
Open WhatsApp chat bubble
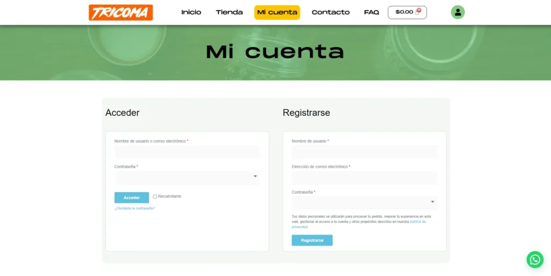pos(535,259)
